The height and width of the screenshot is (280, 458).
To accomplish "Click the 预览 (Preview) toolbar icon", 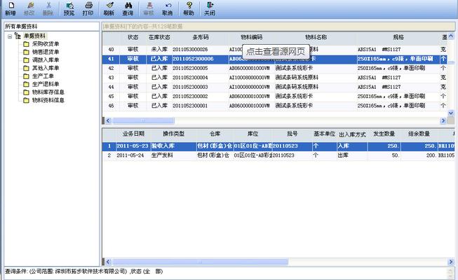I will (69, 8).
